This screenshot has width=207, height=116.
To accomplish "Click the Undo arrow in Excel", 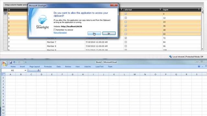I will (x=14, y=62).
